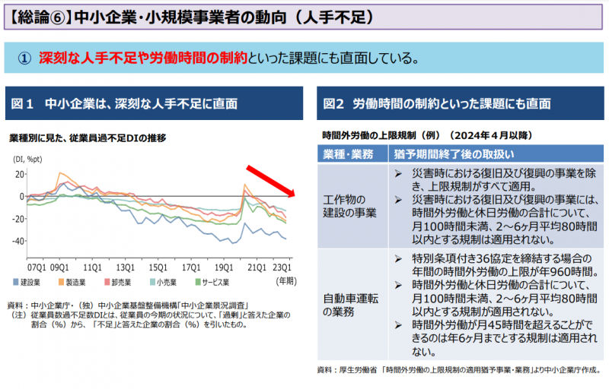Viewport: 609px width, 389px height.
Task: Click the 小売業 legend marker
Action: [153, 281]
